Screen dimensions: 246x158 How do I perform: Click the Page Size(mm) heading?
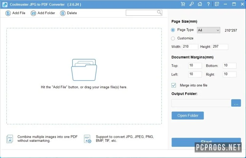pos(184,21)
